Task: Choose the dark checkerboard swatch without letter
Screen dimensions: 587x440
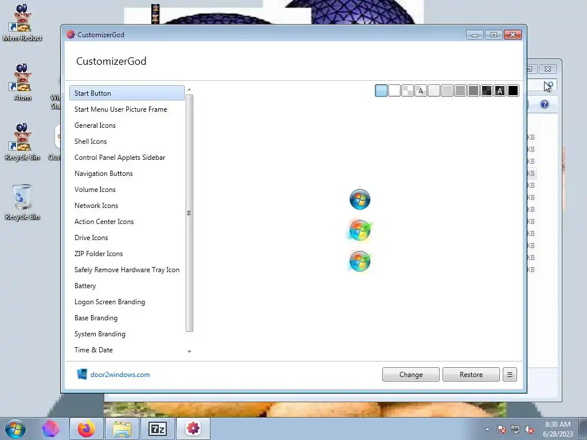Action: (x=487, y=91)
